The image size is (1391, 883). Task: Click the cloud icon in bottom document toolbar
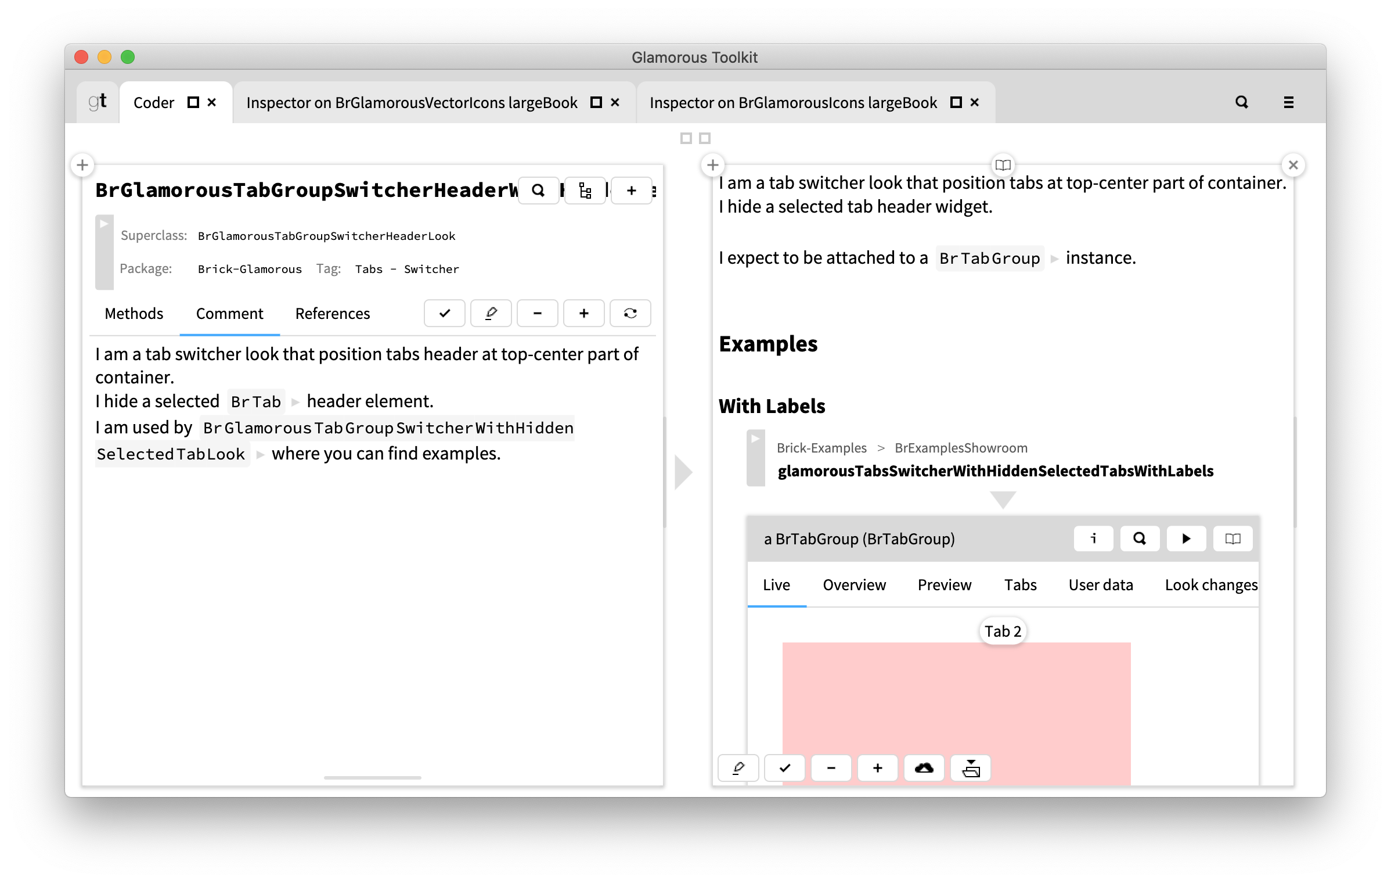point(924,769)
